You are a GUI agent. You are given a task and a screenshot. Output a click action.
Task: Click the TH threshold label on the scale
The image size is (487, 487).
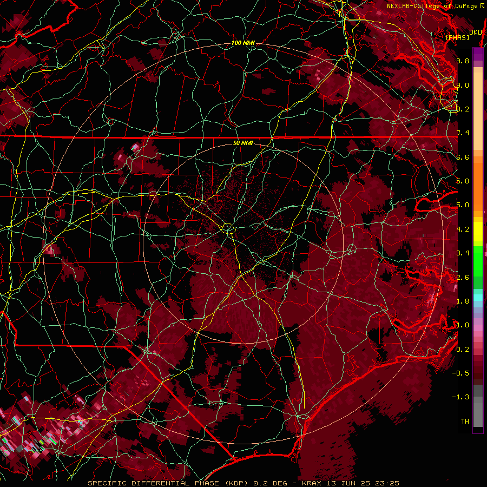pyautogui.click(x=465, y=422)
